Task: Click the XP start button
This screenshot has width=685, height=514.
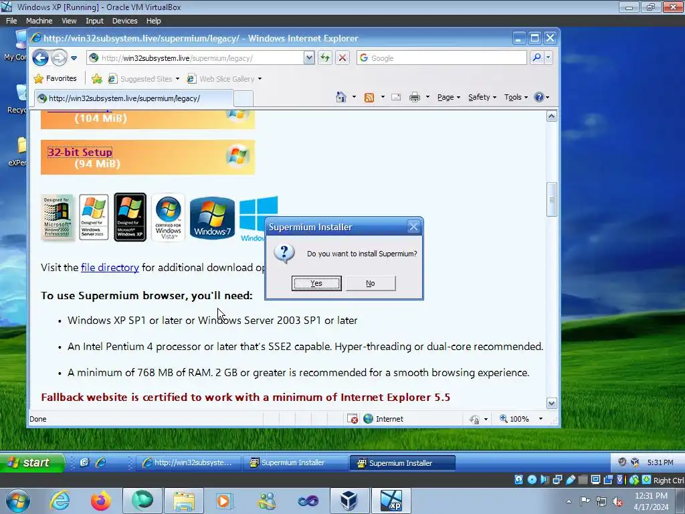Action: 32,462
